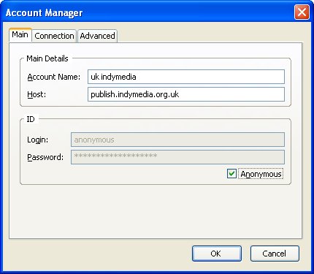Dismiss the dialog with Cancel
Image resolution: width=314 pixels, height=274 pixels.
pos(275,254)
